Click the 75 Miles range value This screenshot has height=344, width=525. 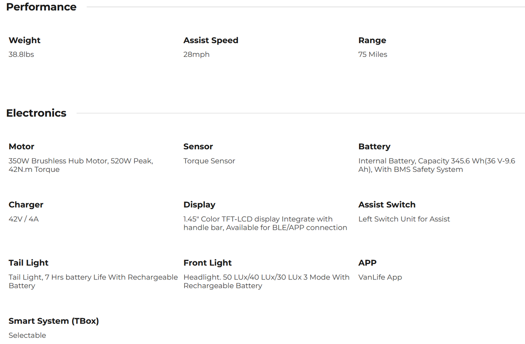click(x=372, y=54)
